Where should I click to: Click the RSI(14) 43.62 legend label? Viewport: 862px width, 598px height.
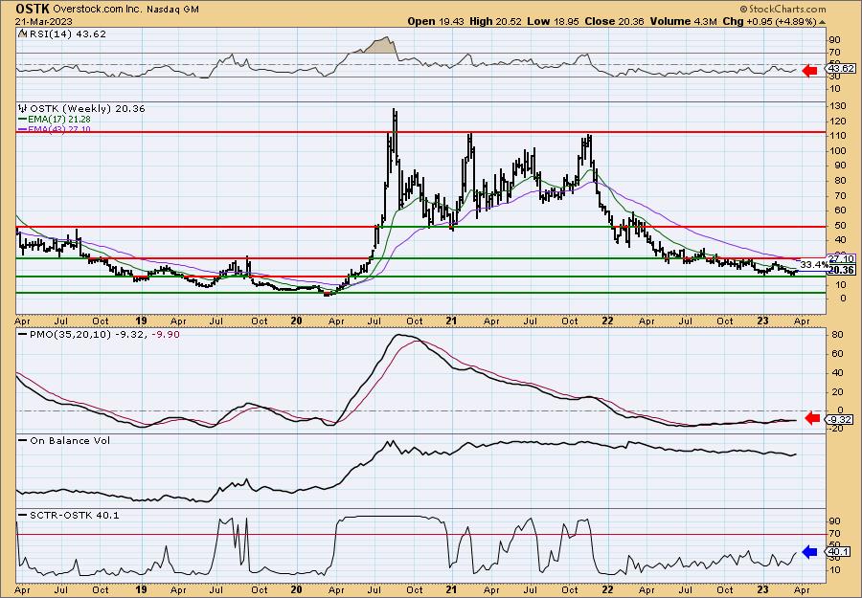(66, 33)
